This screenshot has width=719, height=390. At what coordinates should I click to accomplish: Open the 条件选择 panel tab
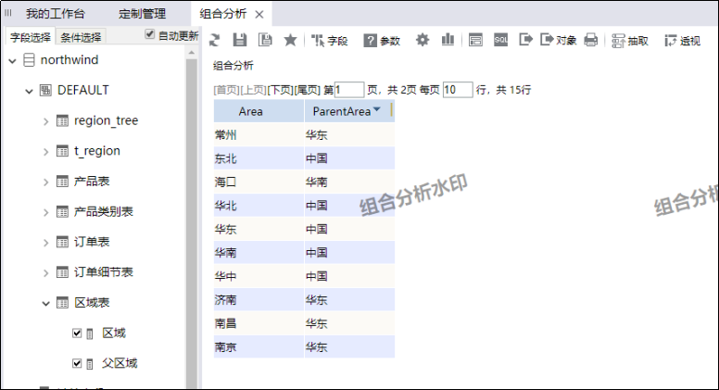click(81, 37)
